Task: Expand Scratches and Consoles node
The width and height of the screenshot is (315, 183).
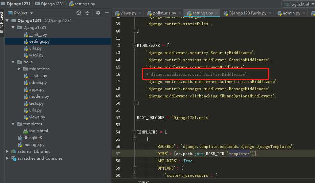Action: tap(7, 158)
